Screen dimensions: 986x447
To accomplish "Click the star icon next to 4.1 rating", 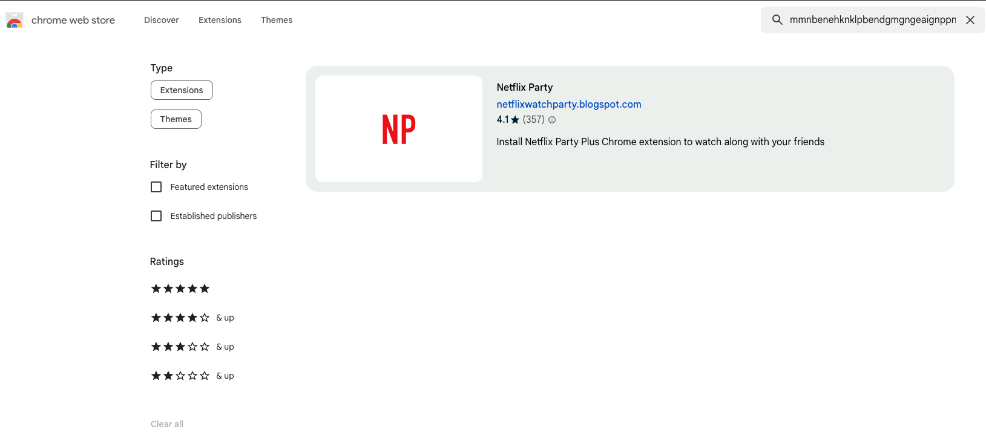I will click(515, 120).
